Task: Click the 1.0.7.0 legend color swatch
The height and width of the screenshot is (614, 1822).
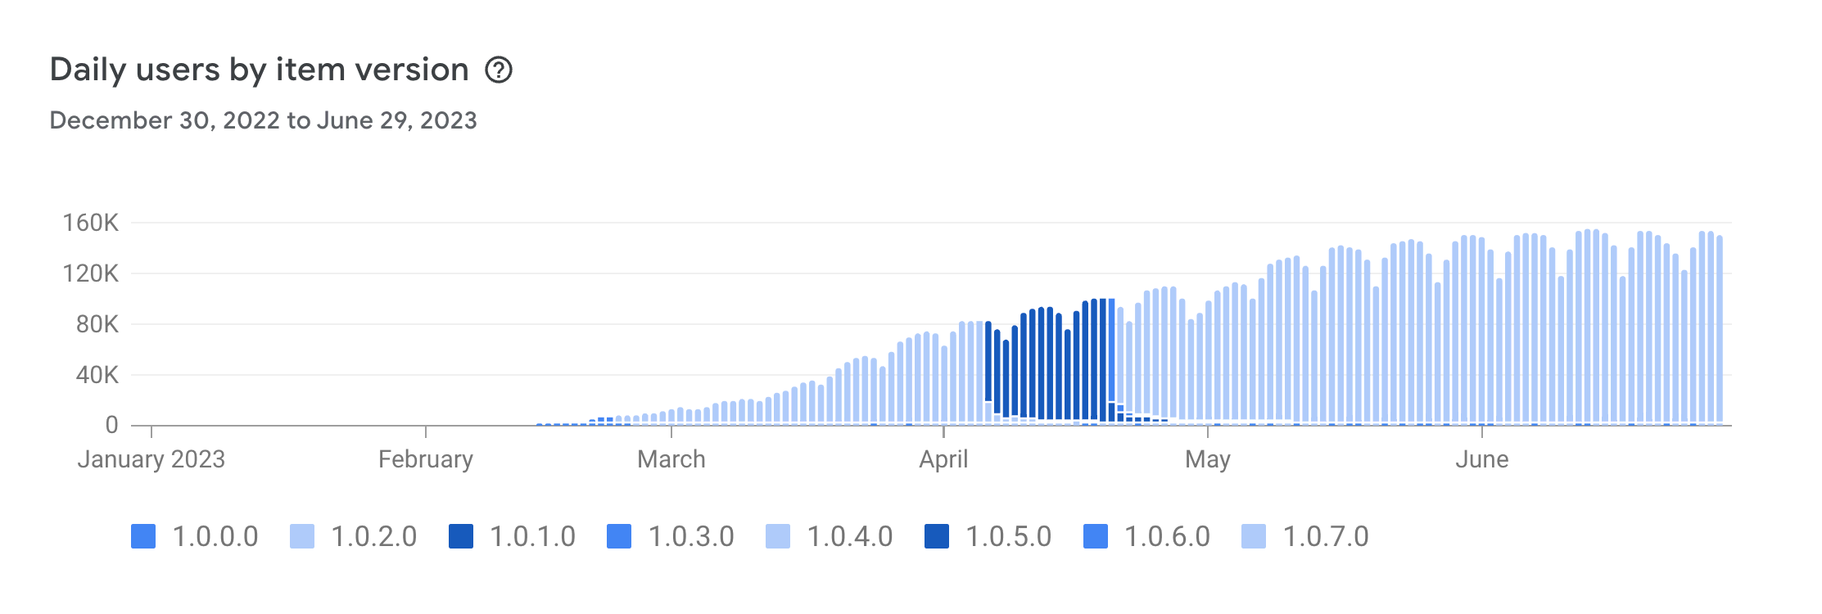Action: (x=1254, y=537)
